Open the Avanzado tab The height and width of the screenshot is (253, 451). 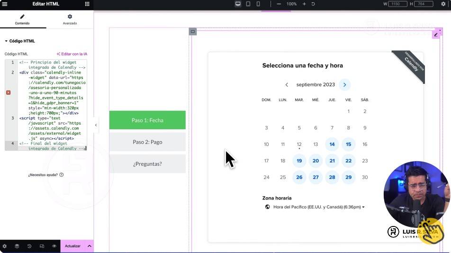tap(70, 19)
